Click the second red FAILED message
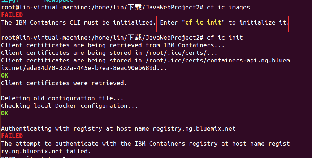This screenshot has width=312, height=158. (12, 136)
